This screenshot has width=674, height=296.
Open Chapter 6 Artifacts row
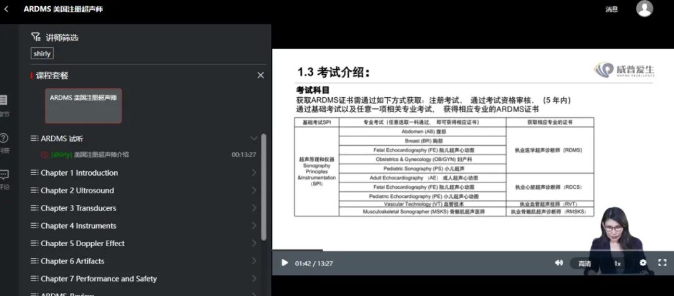coord(144,261)
